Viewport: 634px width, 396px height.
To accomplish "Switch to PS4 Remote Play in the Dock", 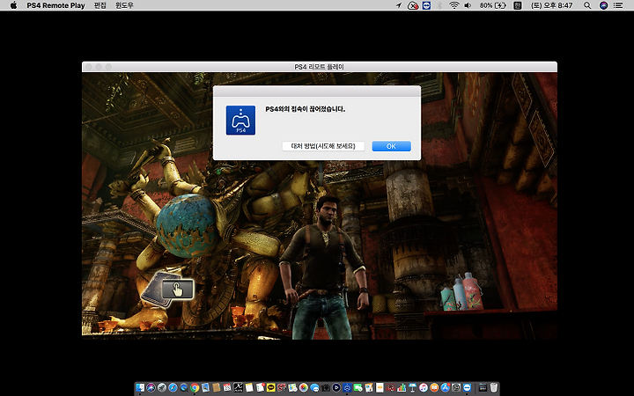I will pyautogui.click(x=347, y=387).
